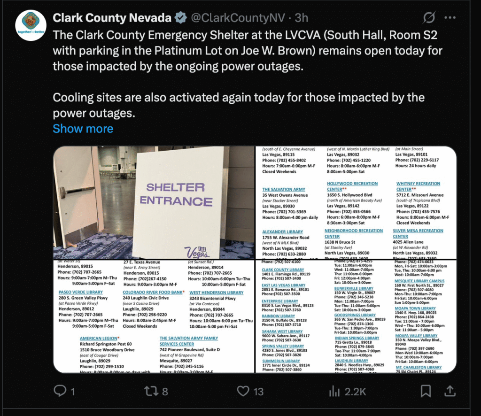Open the Clark County Nevada display name
Screen dimensions: 481x416
[x=112, y=18]
